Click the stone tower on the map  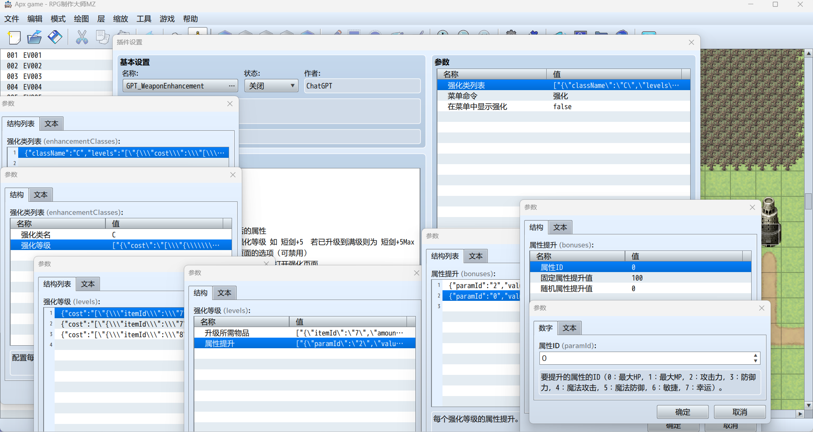770,222
